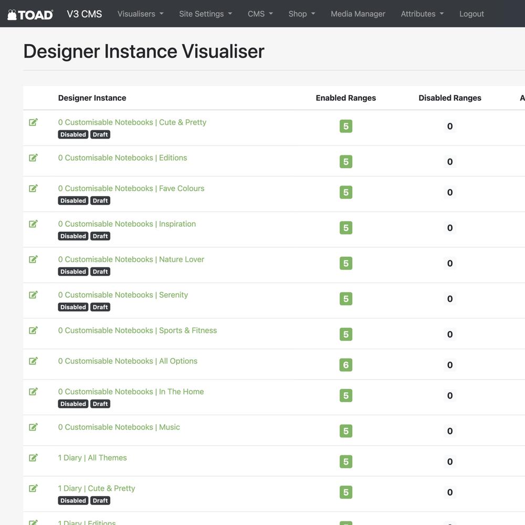Click edit icon for Notebooks Editions row
Viewport: 525px width, 525px height.
[33, 157]
